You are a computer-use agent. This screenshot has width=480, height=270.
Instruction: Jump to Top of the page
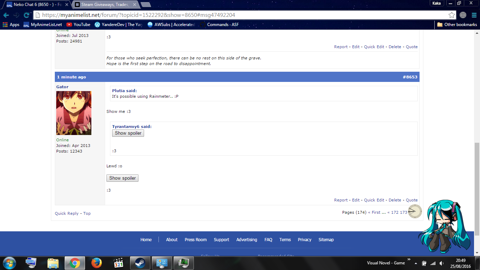pos(87,213)
